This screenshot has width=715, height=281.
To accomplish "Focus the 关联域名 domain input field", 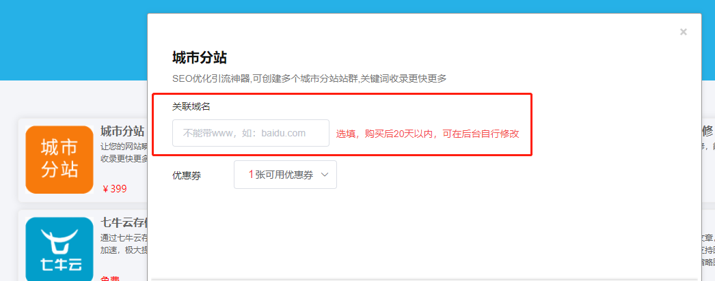I will pos(251,133).
